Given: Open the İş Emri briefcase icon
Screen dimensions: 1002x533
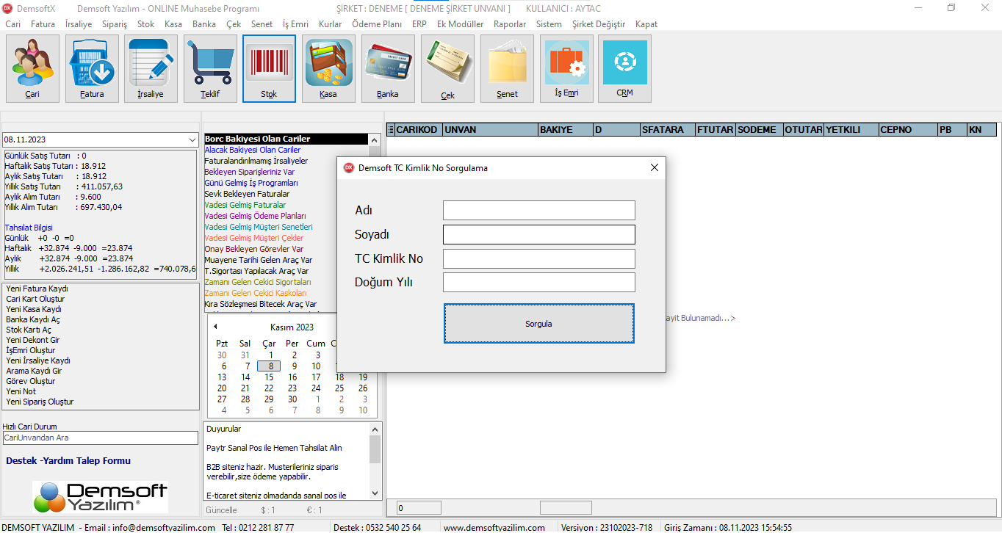Looking at the screenshot, I should (x=566, y=68).
